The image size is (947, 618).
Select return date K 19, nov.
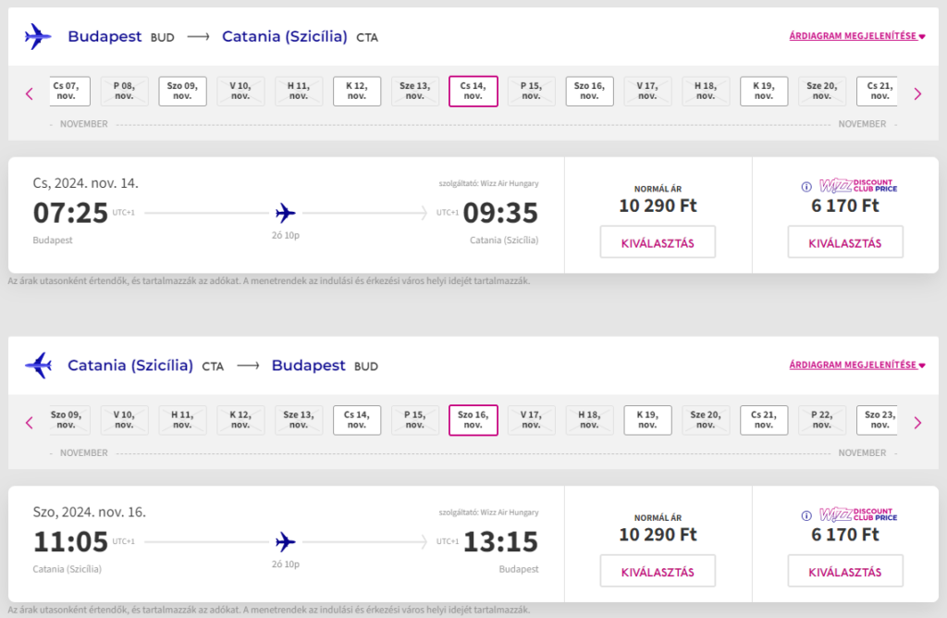point(647,421)
